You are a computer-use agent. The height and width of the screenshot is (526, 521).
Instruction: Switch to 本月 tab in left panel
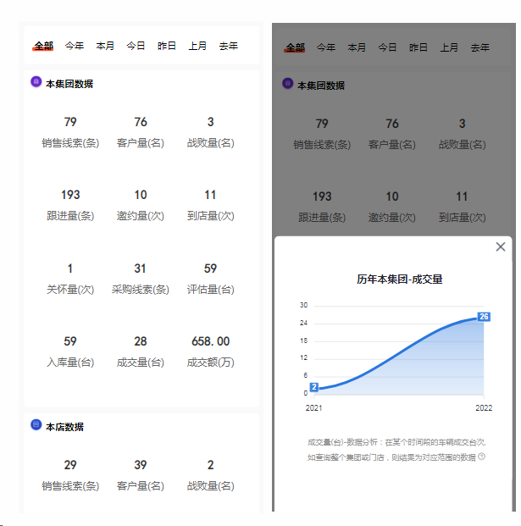click(x=105, y=46)
